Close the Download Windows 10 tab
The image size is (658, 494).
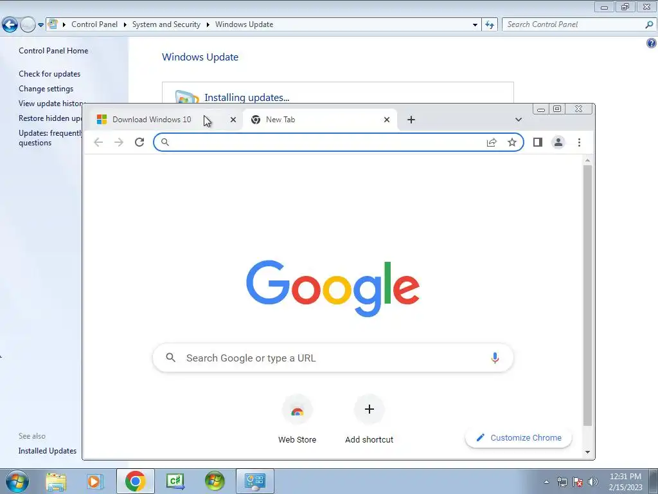(x=233, y=120)
